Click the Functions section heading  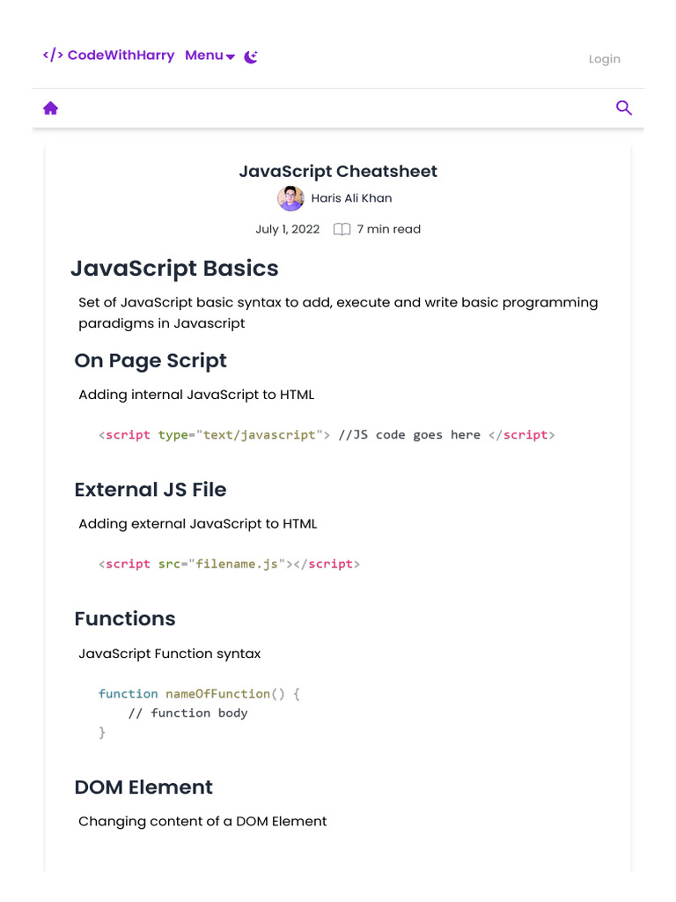125,618
